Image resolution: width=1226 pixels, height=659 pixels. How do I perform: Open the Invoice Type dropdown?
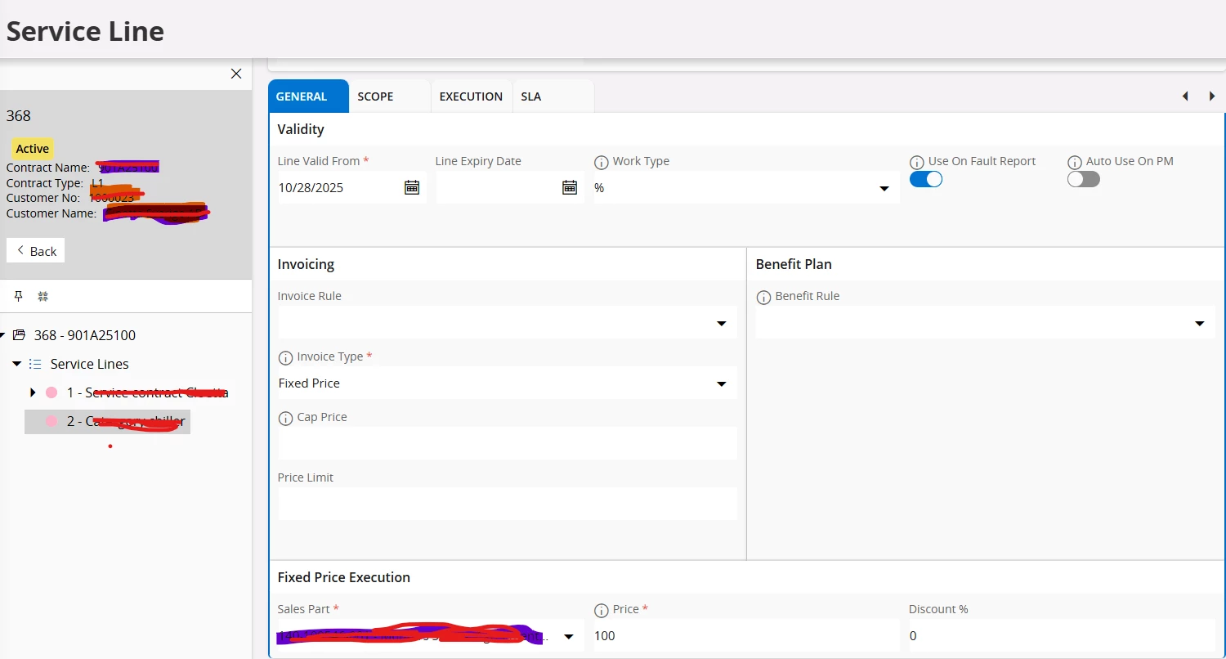tap(722, 384)
